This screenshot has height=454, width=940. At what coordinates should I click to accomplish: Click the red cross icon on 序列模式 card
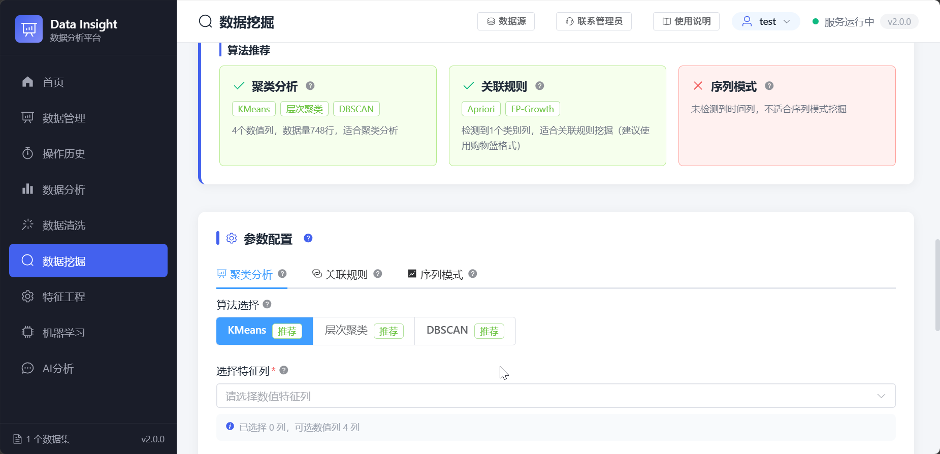point(698,86)
